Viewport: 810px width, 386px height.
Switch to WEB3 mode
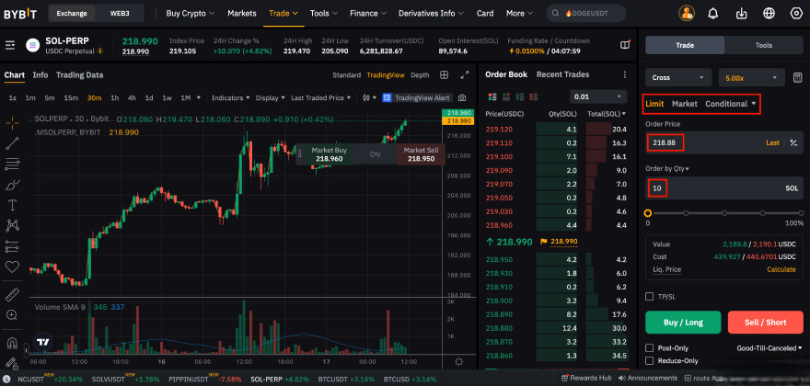[120, 14]
